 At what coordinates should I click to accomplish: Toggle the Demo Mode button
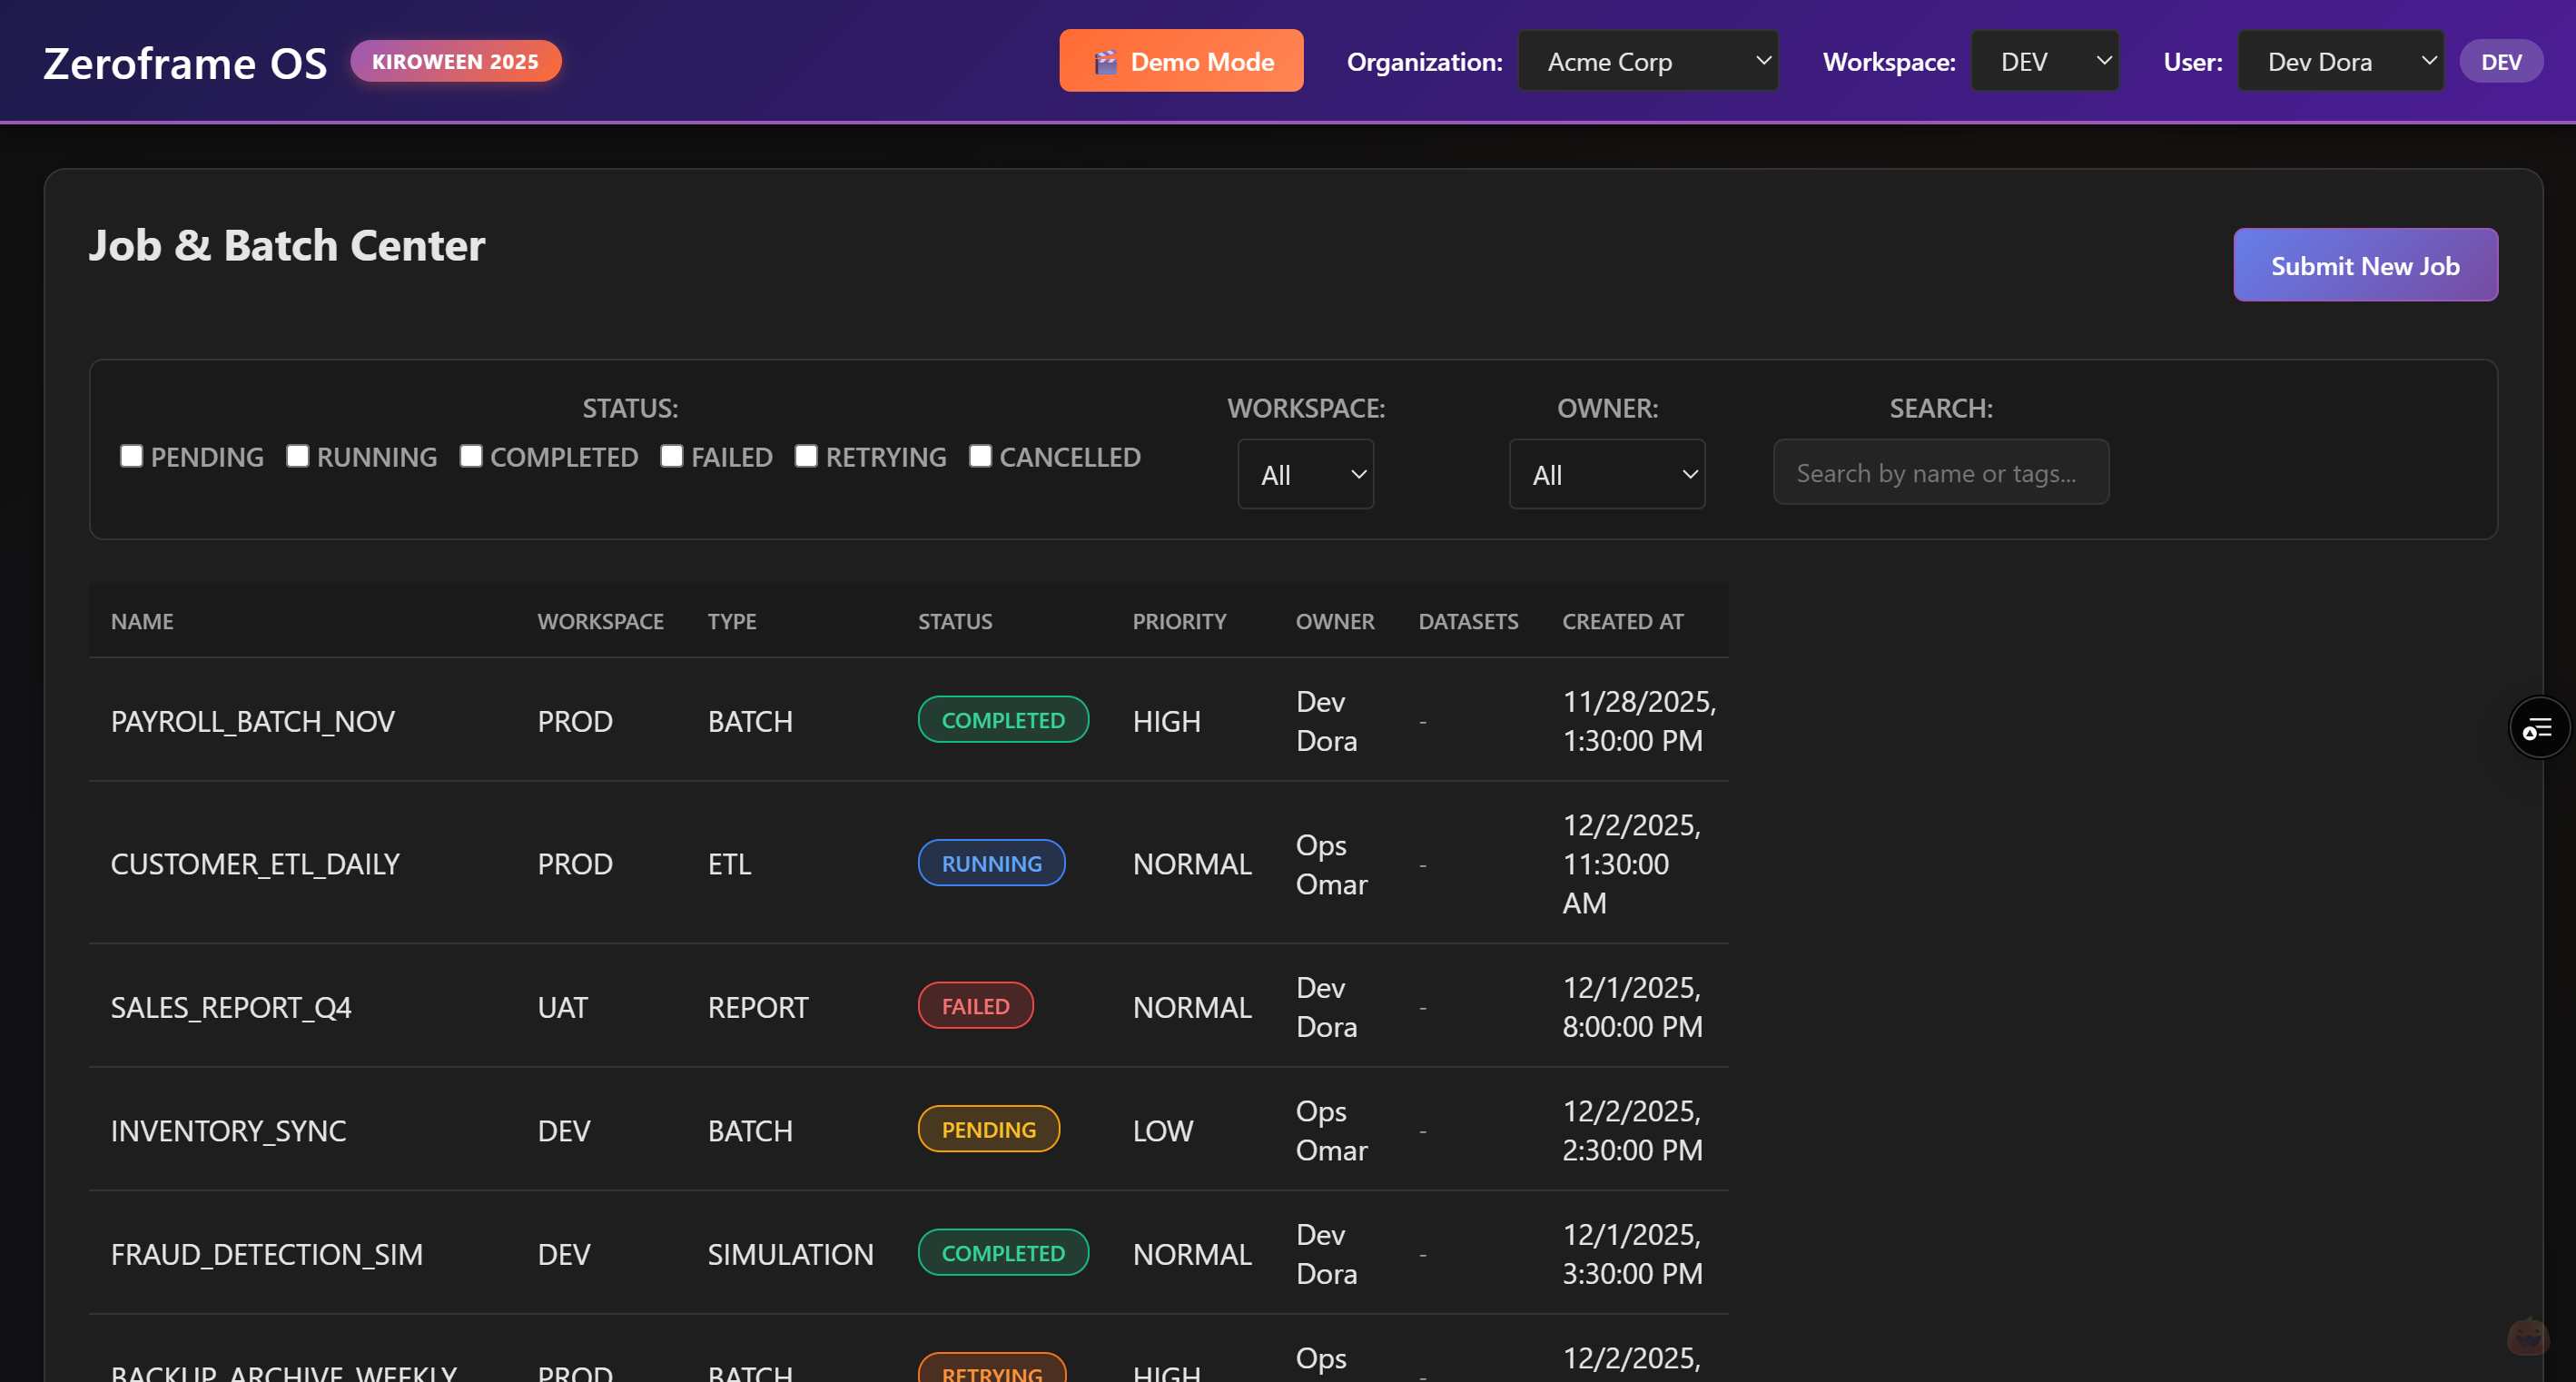[x=1180, y=62]
